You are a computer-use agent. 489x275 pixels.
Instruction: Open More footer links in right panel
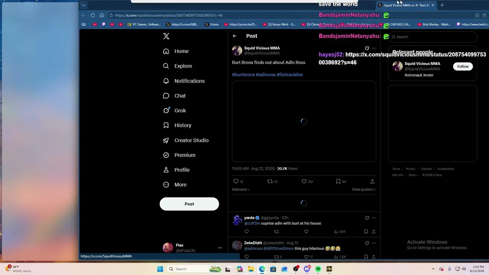coord(413,175)
